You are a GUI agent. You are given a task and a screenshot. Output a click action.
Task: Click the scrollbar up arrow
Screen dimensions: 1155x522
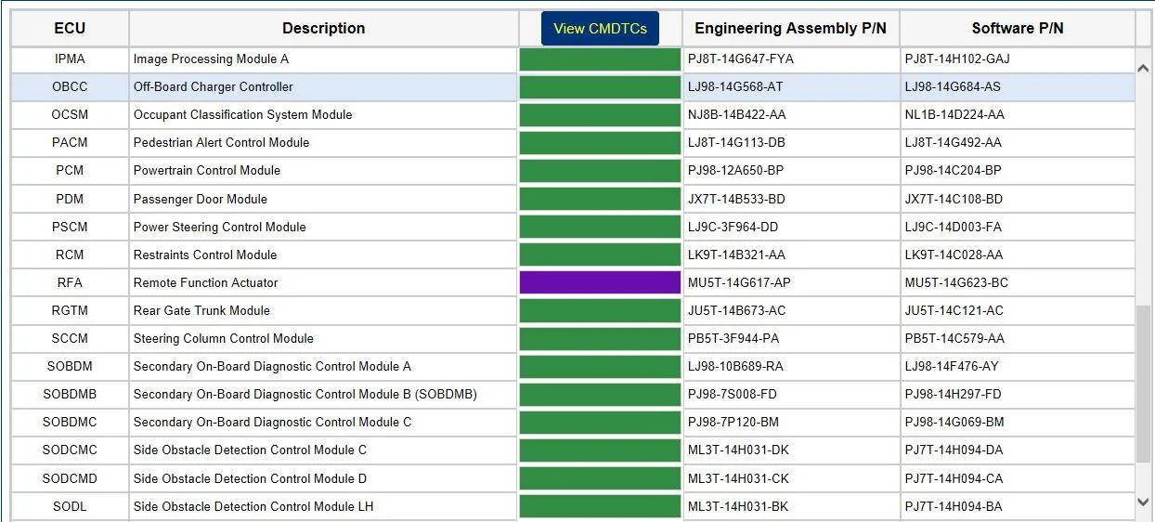point(1143,68)
